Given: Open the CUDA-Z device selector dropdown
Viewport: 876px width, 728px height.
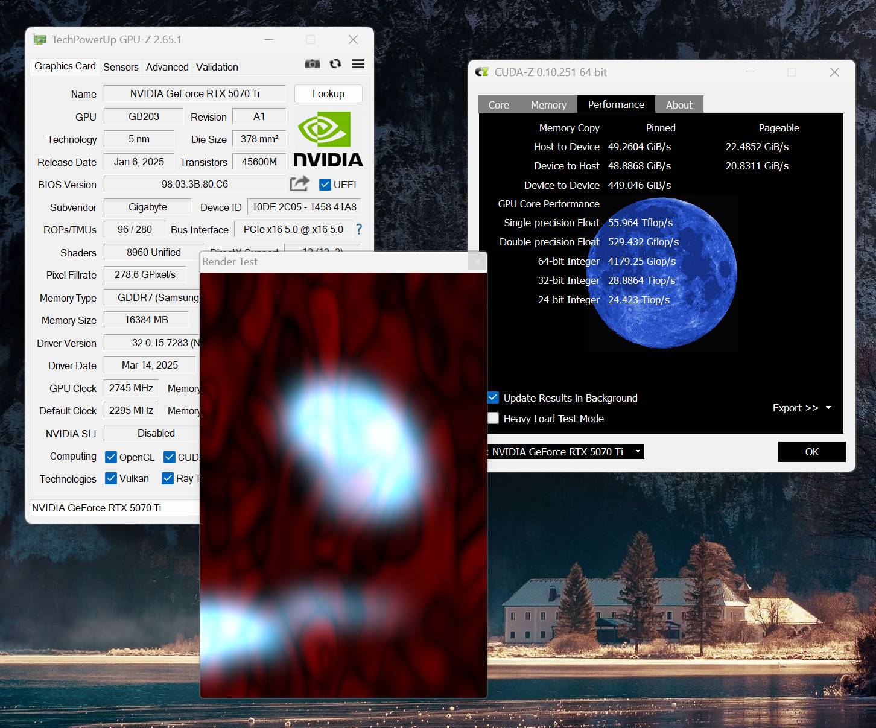Looking at the screenshot, I should point(566,452).
